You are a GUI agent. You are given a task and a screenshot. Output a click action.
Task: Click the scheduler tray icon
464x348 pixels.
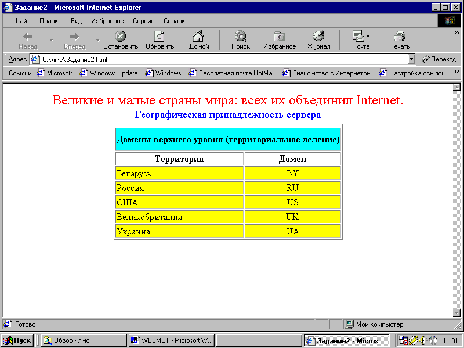[x=404, y=340]
